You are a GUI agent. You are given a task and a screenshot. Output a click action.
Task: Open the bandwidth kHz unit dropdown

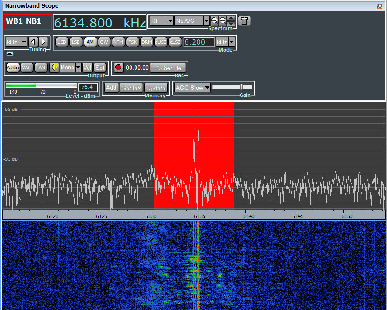[232, 42]
